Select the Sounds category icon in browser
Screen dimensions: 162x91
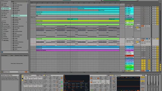[2, 3]
